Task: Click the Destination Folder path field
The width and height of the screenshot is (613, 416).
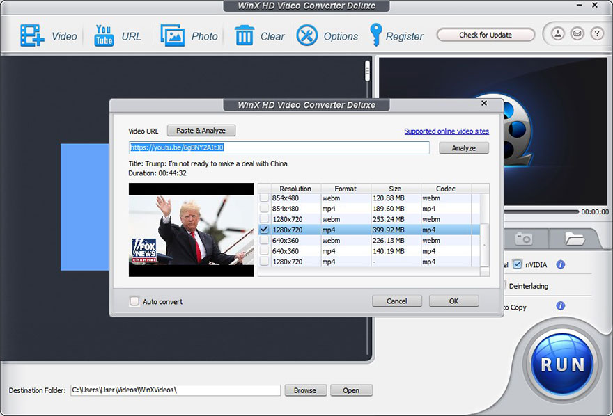Action: click(x=176, y=390)
